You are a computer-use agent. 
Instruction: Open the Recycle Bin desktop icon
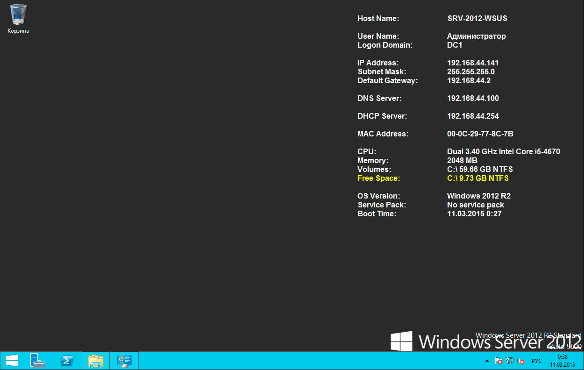(18, 15)
